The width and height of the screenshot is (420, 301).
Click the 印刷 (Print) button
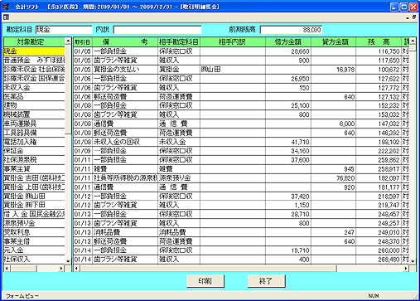205,281
